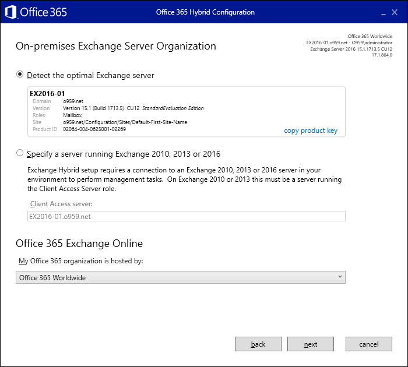Click the copy product key link
408x367 pixels.
[311, 130]
